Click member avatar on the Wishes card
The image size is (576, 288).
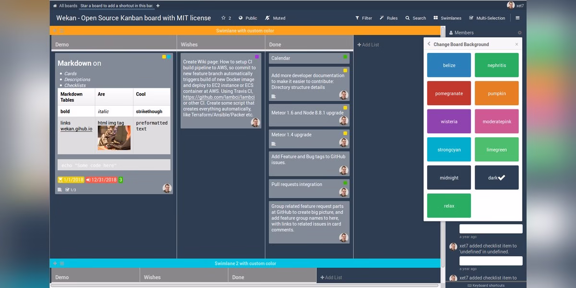coord(255,122)
